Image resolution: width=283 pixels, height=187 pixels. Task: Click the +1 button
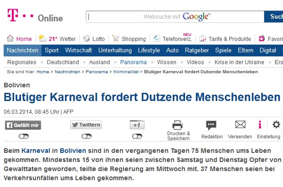[x=137, y=125]
